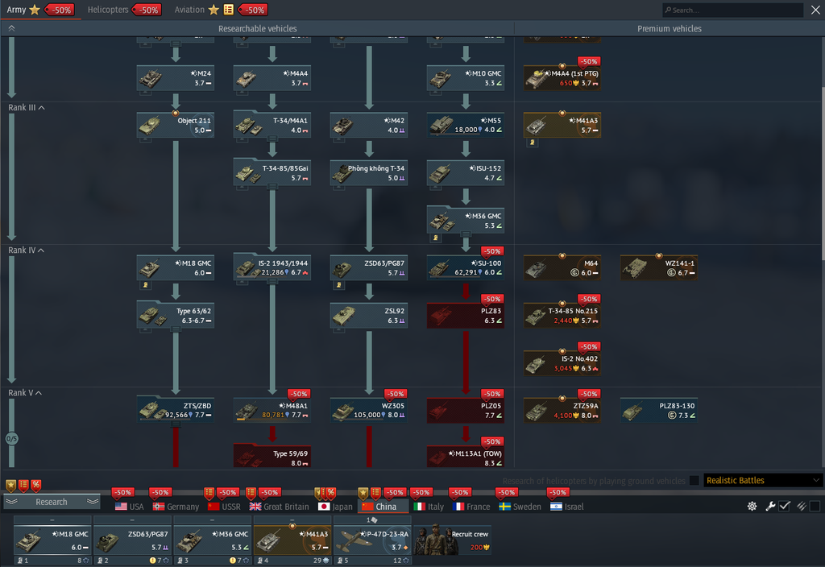Select the USSR nation tab

224,507
